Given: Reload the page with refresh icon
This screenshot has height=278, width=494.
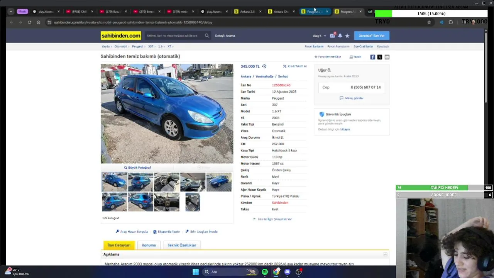Looking at the screenshot, I should [29, 22].
